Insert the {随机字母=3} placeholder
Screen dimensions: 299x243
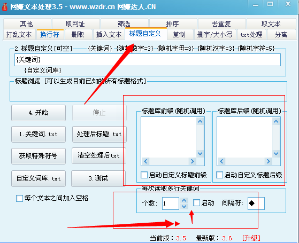coord(175,49)
